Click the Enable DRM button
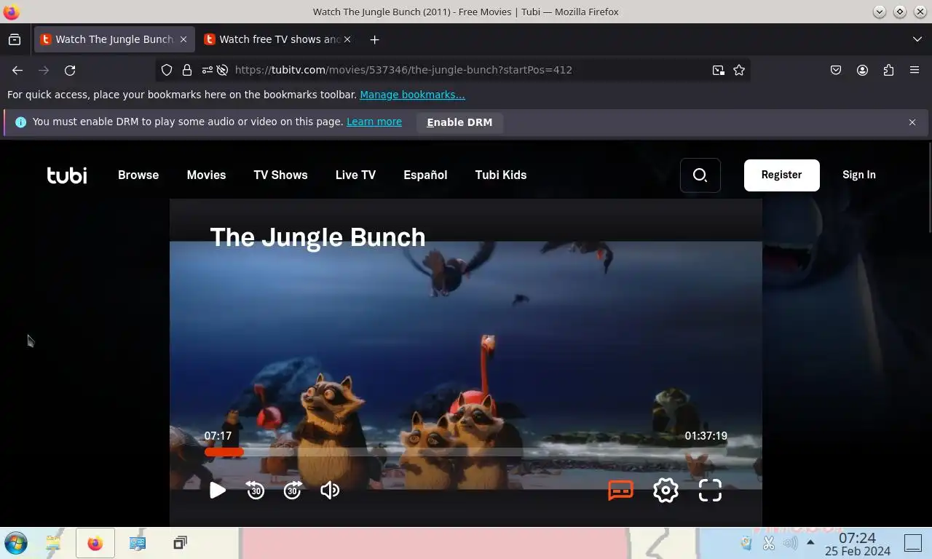The image size is (932, 559). click(459, 122)
